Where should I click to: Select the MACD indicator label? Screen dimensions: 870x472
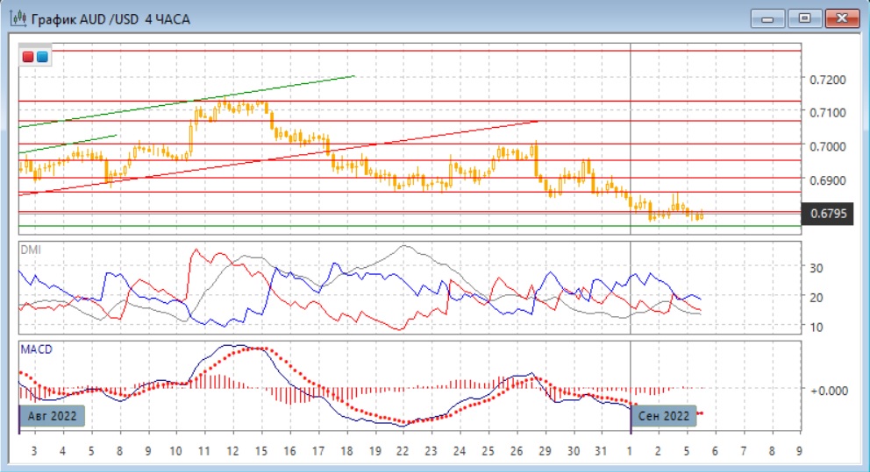point(36,349)
